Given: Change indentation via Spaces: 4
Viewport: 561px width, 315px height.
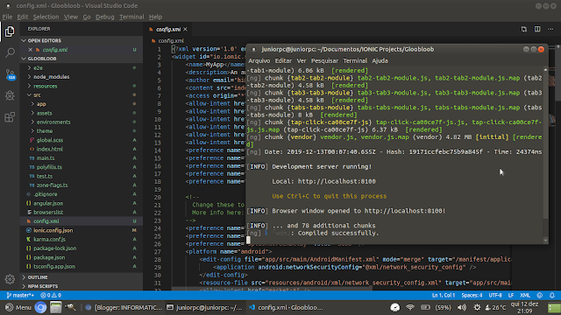Looking at the screenshot, I should click(x=472, y=296).
